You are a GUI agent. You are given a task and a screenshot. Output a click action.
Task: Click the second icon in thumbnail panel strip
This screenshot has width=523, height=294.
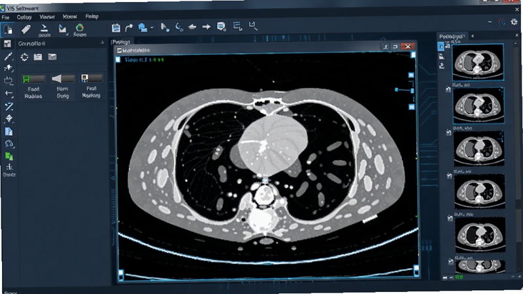(441, 57)
